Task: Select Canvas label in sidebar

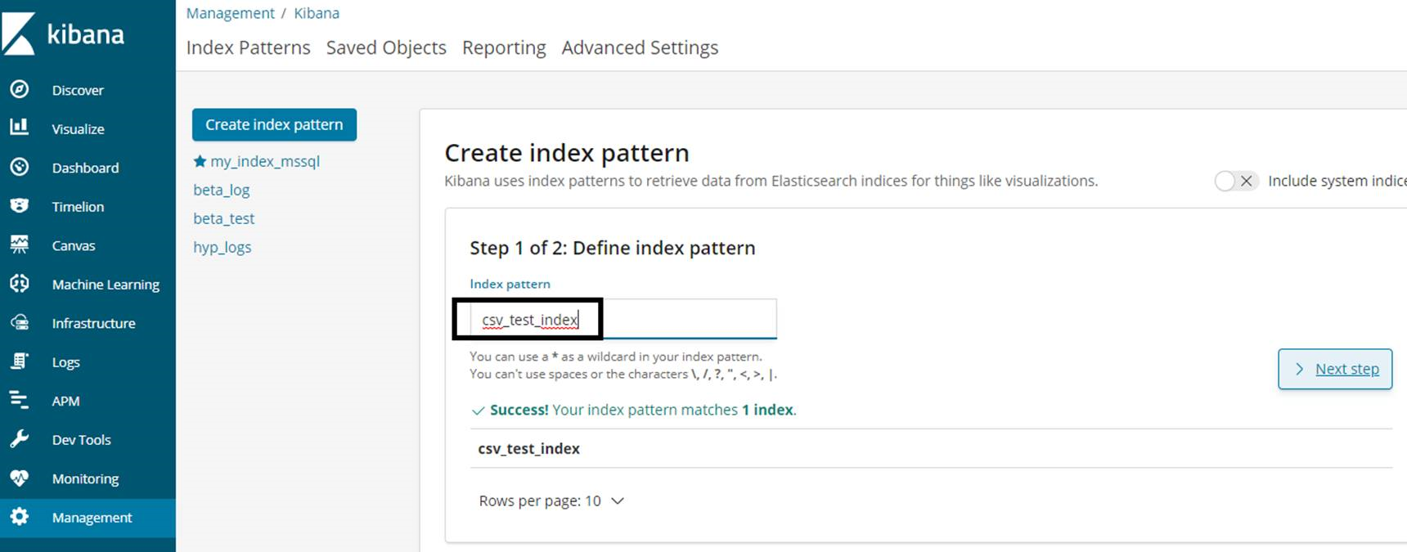Action: (x=74, y=245)
